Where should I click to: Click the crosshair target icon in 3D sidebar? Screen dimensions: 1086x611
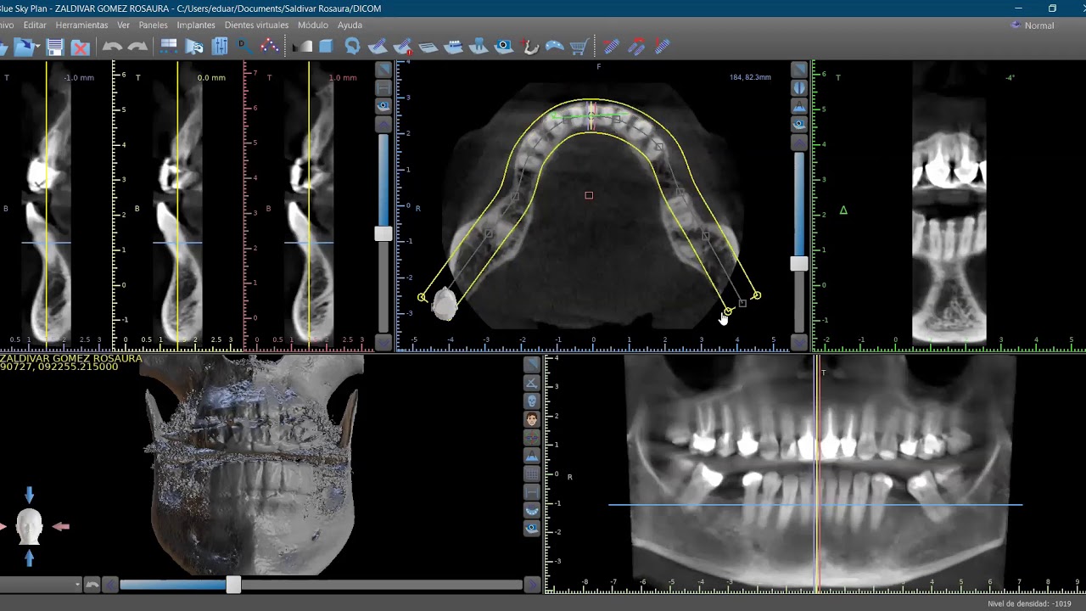[532, 437]
